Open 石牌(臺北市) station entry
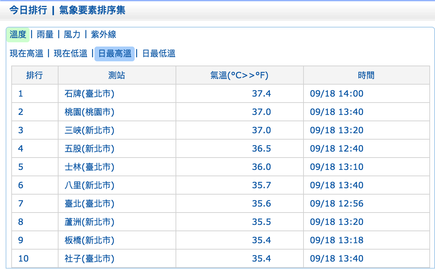Viewport: 435px width, 270px height. 90,94
